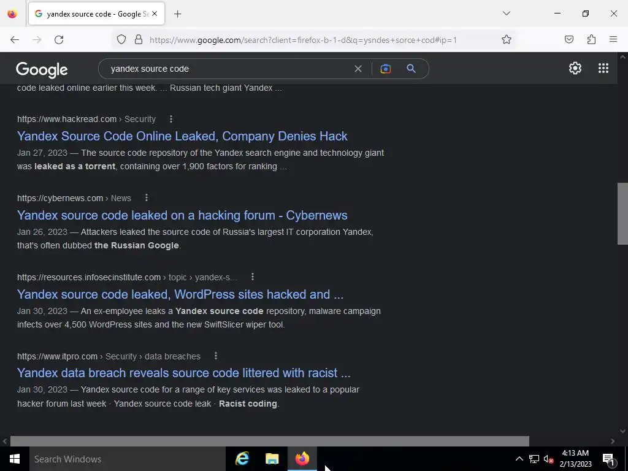Search by image with the camera icon
The height and width of the screenshot is (471, 628).
click(385, 69)
